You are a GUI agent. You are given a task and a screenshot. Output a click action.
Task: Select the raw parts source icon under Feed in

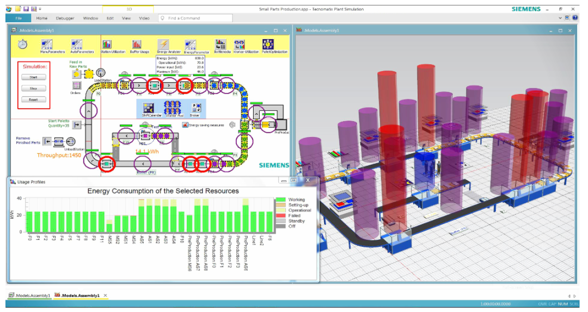pyautogui.click(x=77, y=74)
